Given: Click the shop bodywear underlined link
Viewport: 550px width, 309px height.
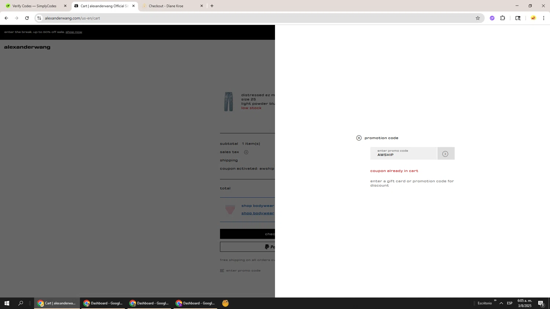Looking at the screenshot, I should click(x=258, y=213).
